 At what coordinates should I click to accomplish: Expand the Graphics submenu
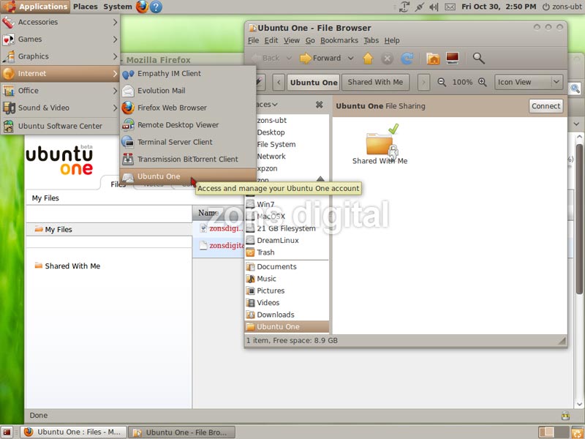click(x=60, y=56)
